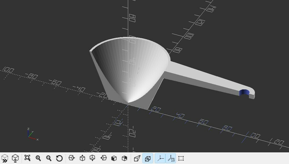Image resolution: width=289 pixels, height=164 pixels.
Task: Toggle Show Axes display
Action: pos(160,158)
